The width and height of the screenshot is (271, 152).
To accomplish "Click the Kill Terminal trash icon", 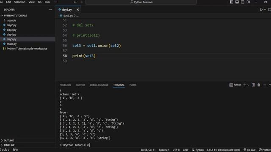I will [x=259, y=85].
